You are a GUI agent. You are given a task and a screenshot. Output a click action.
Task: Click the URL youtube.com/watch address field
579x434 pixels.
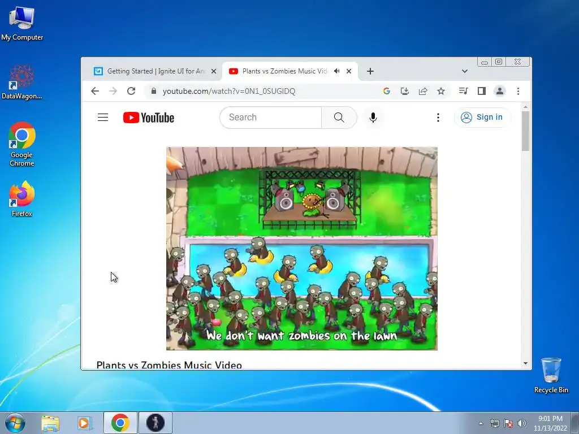tap(229, 91)
